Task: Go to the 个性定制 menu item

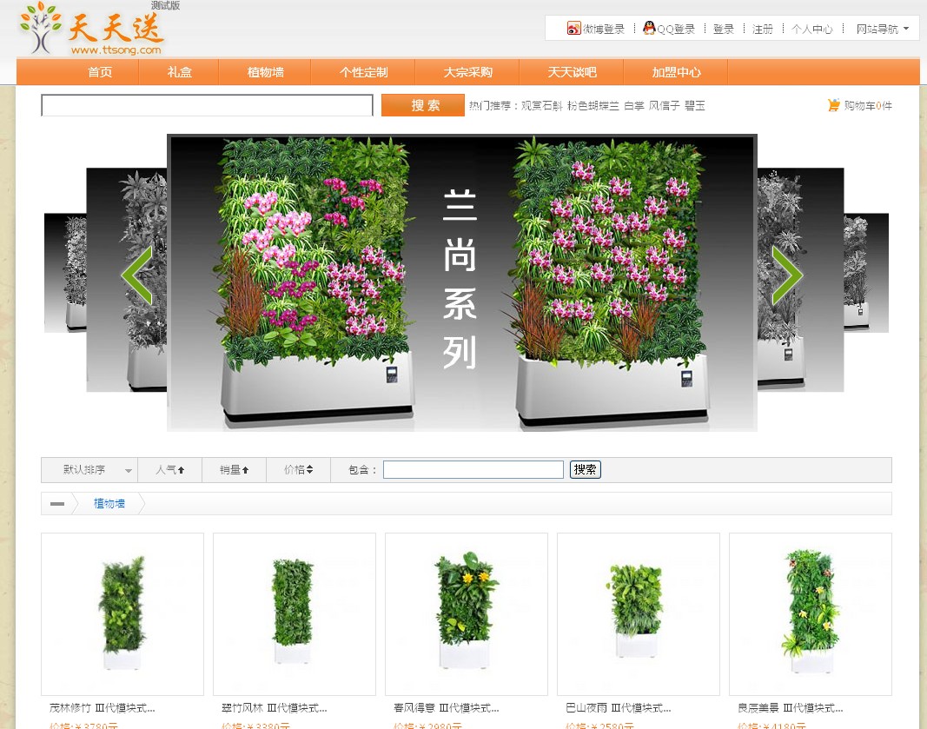Action: pos(363,72)
